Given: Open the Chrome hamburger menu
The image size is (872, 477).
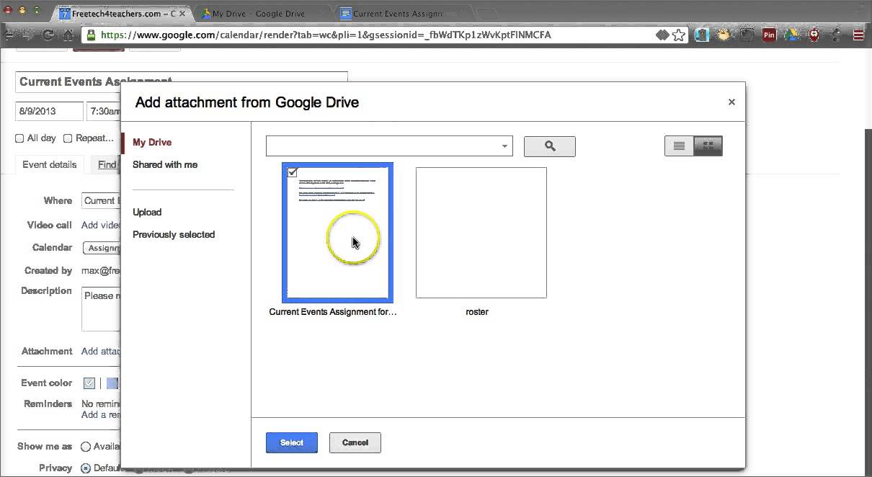Looking at the screenshot, I should (x=859, y=35).
